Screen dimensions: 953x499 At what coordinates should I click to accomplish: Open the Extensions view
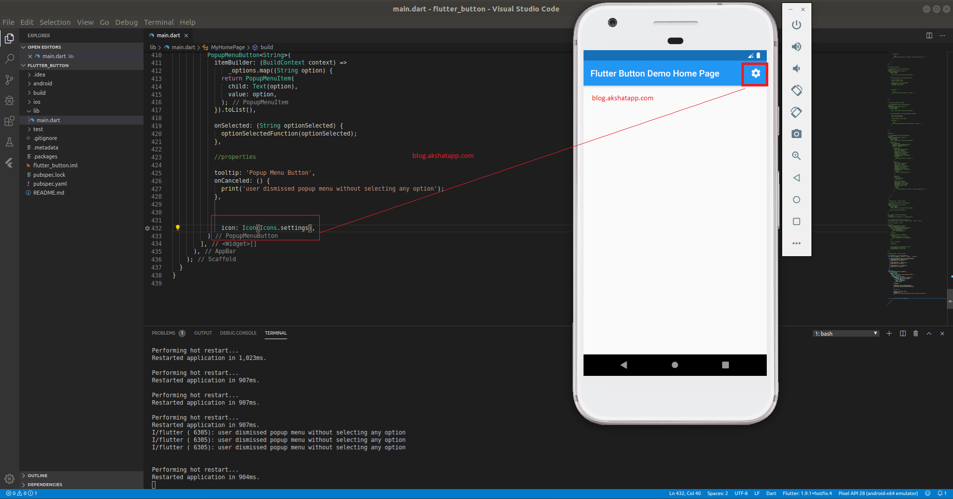9,121
